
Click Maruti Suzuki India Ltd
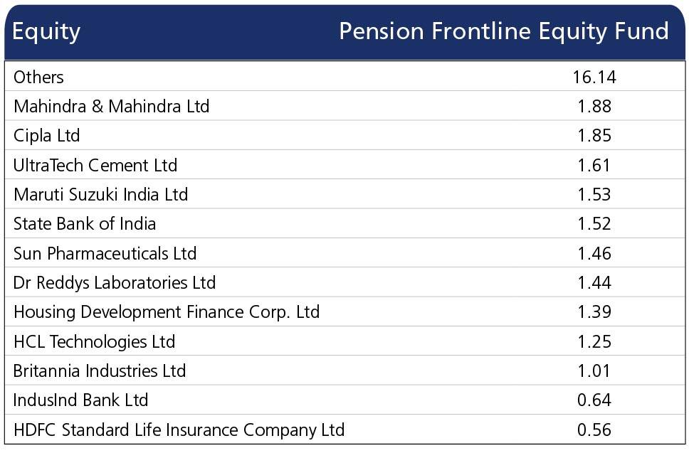click(100, 194)
